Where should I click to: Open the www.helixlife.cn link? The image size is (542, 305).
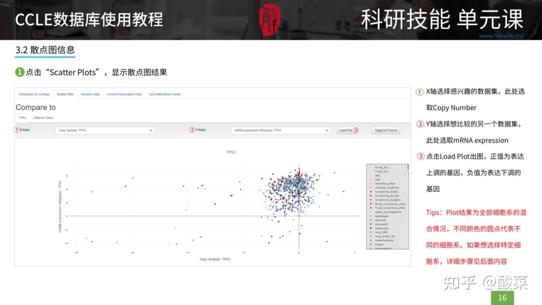pyautogui.click(x=501, y=36)
